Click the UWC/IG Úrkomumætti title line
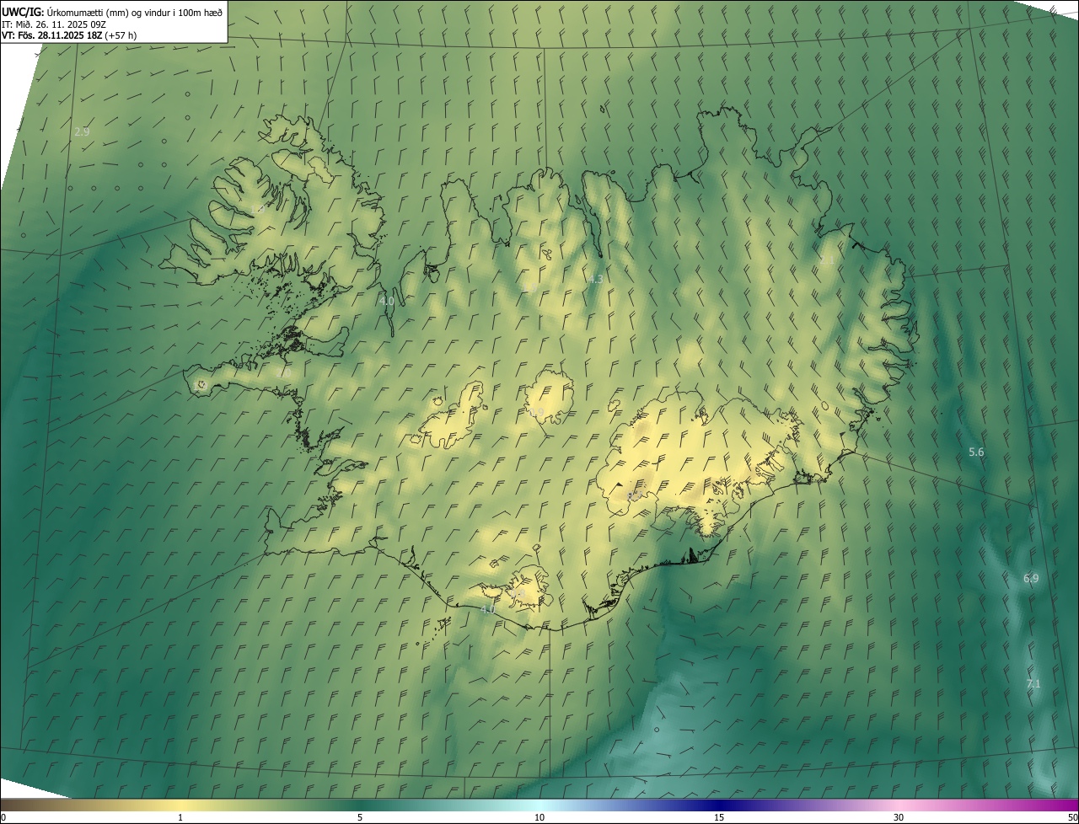The height and width of the screenshot is (824, 1079). 112,11
